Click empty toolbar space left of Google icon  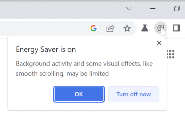(47, 28)
